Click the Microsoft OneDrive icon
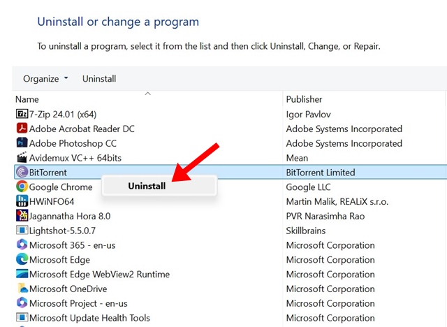 click(22, 289)
